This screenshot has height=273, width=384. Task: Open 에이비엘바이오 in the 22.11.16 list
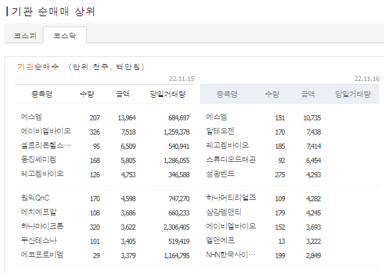coord(231,226)
